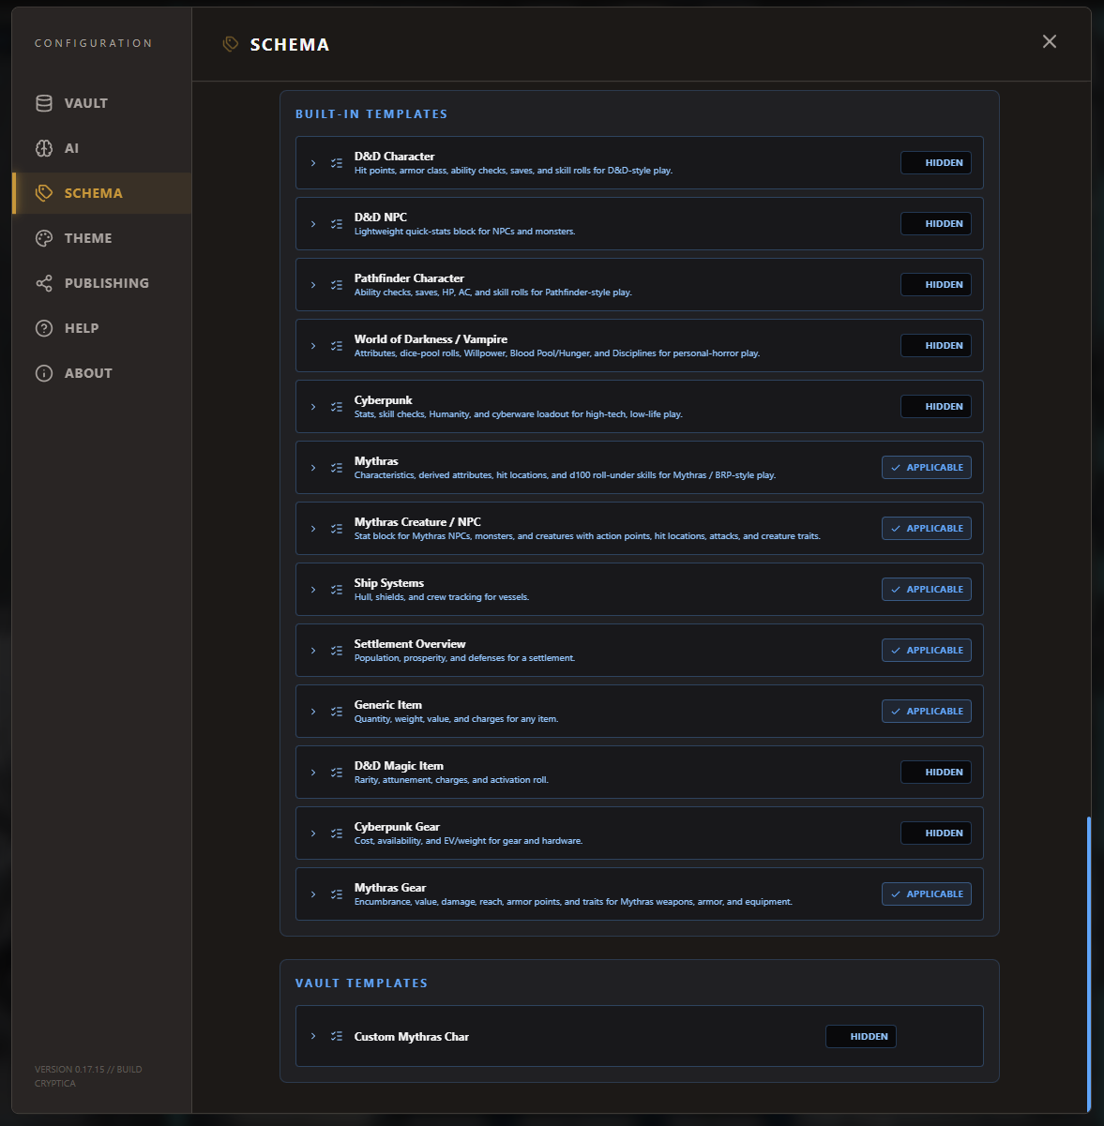Click the checklist icon for D&D Character
The height and width of the screenshot is (1126, 1104).
[x=337, y=163]
